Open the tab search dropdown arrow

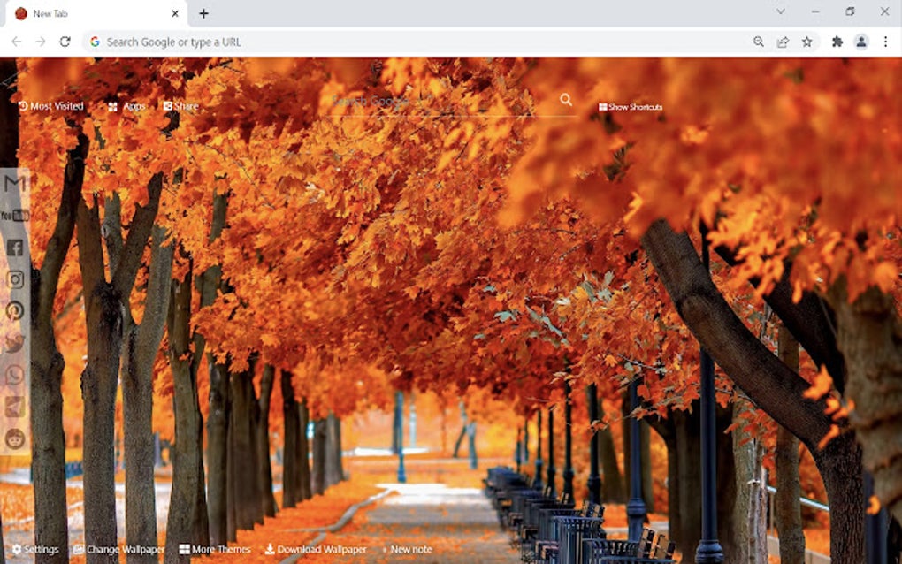781,13
